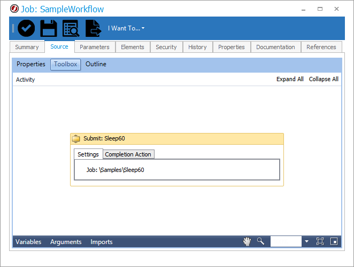Open the I Want To... dropdown menu
The width and height of the screenshot is (354, 267).
click(126, 28)
